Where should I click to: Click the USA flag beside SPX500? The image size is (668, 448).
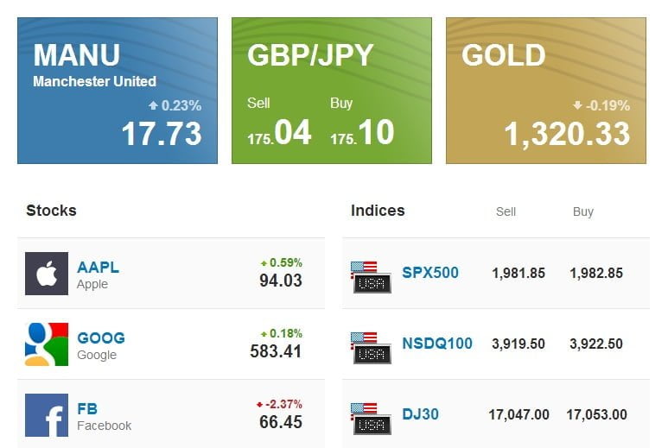coord(371,276)
